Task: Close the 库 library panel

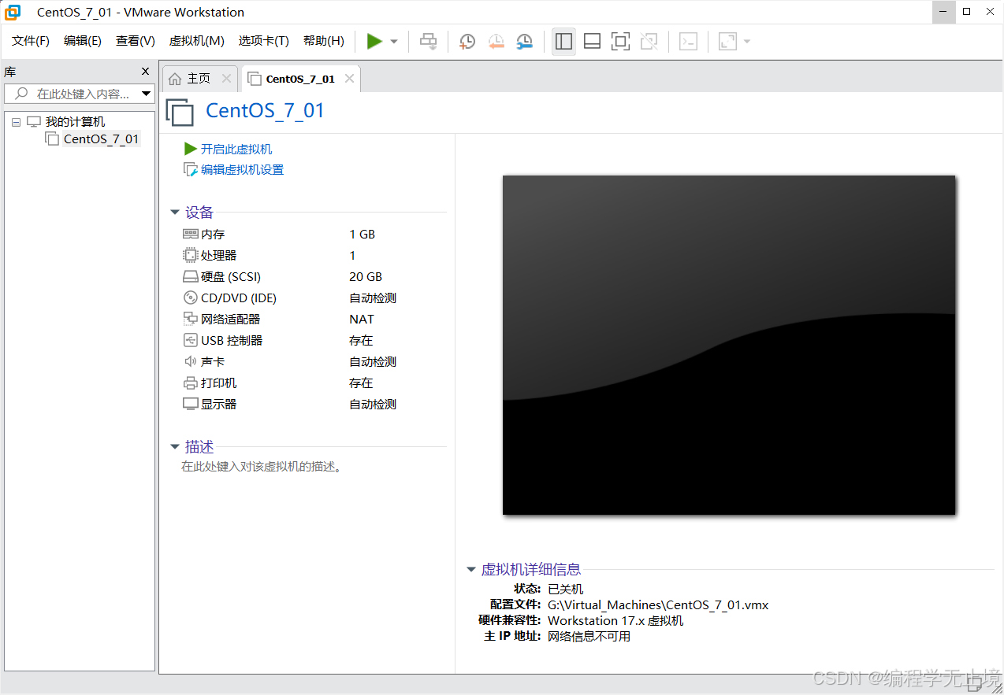Action: click(145, 71)
